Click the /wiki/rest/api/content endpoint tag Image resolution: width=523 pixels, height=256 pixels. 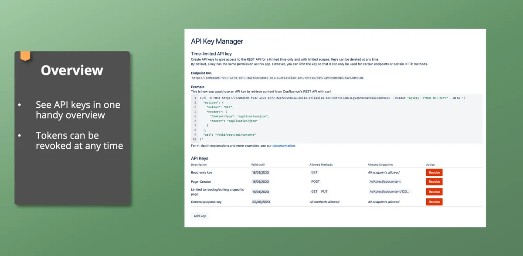[385, 181]
